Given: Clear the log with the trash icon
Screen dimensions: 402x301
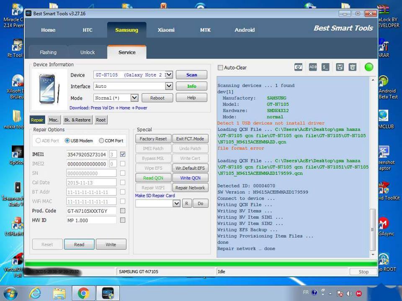Looking at the screenshot, I should (353, 67).
